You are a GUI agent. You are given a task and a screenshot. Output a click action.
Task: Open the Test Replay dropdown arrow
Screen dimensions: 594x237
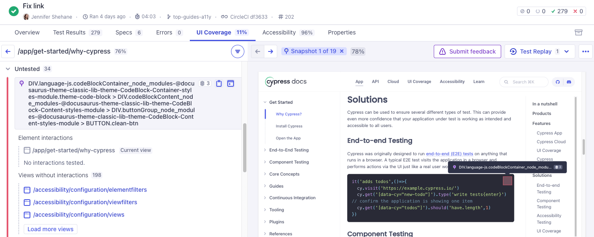567,51
